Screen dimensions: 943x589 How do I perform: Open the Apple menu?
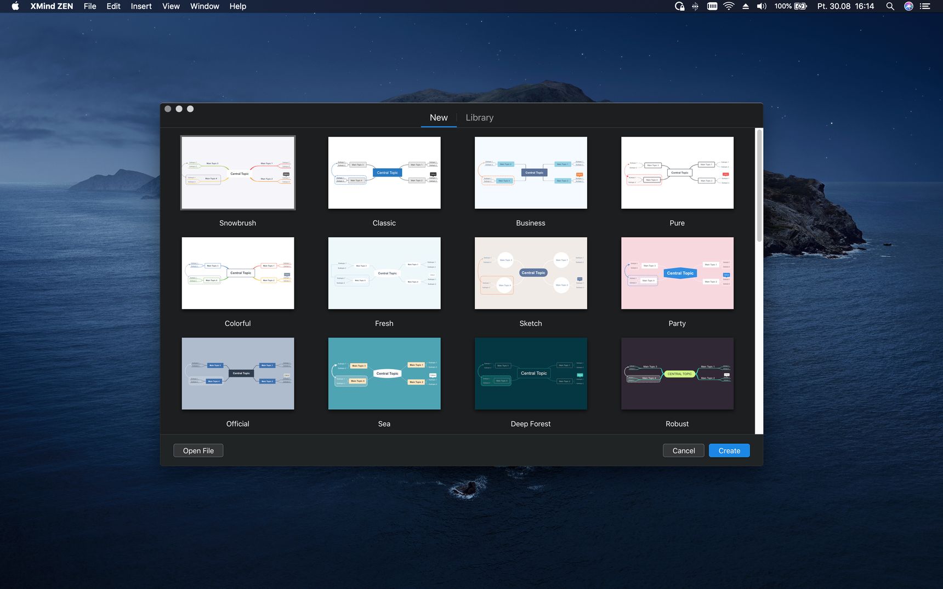(15, 6)
